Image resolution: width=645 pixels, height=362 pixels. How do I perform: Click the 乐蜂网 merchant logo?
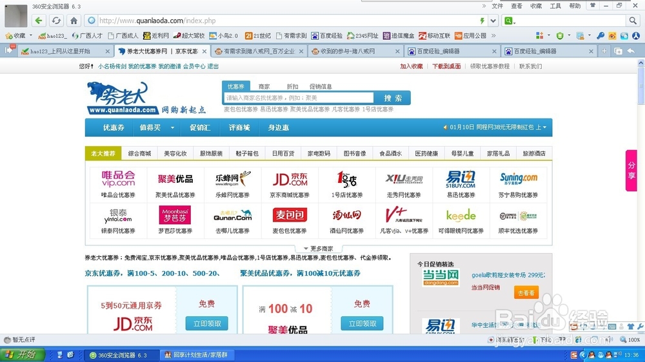[232, 178]
